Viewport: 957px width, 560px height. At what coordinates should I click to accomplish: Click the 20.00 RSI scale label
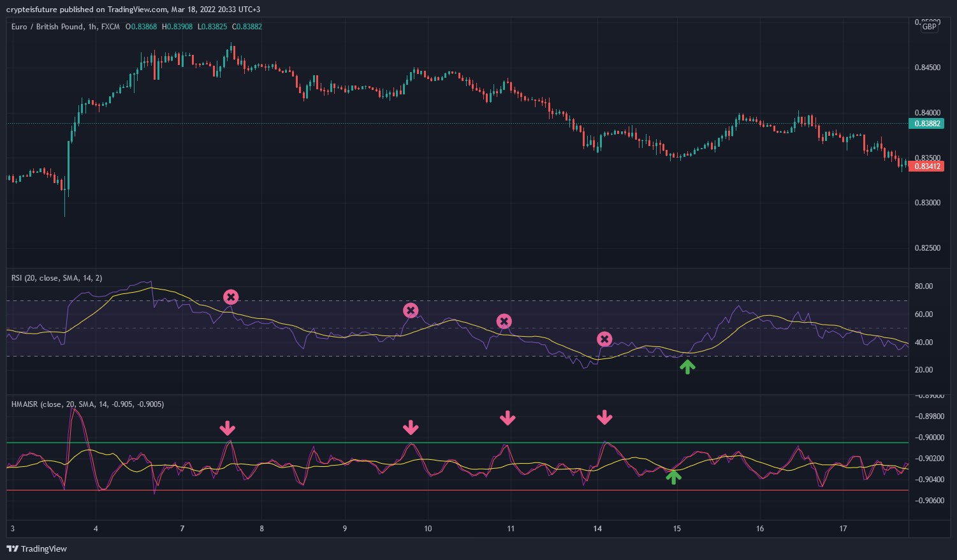pyautogui.click(x=924, y=370)
